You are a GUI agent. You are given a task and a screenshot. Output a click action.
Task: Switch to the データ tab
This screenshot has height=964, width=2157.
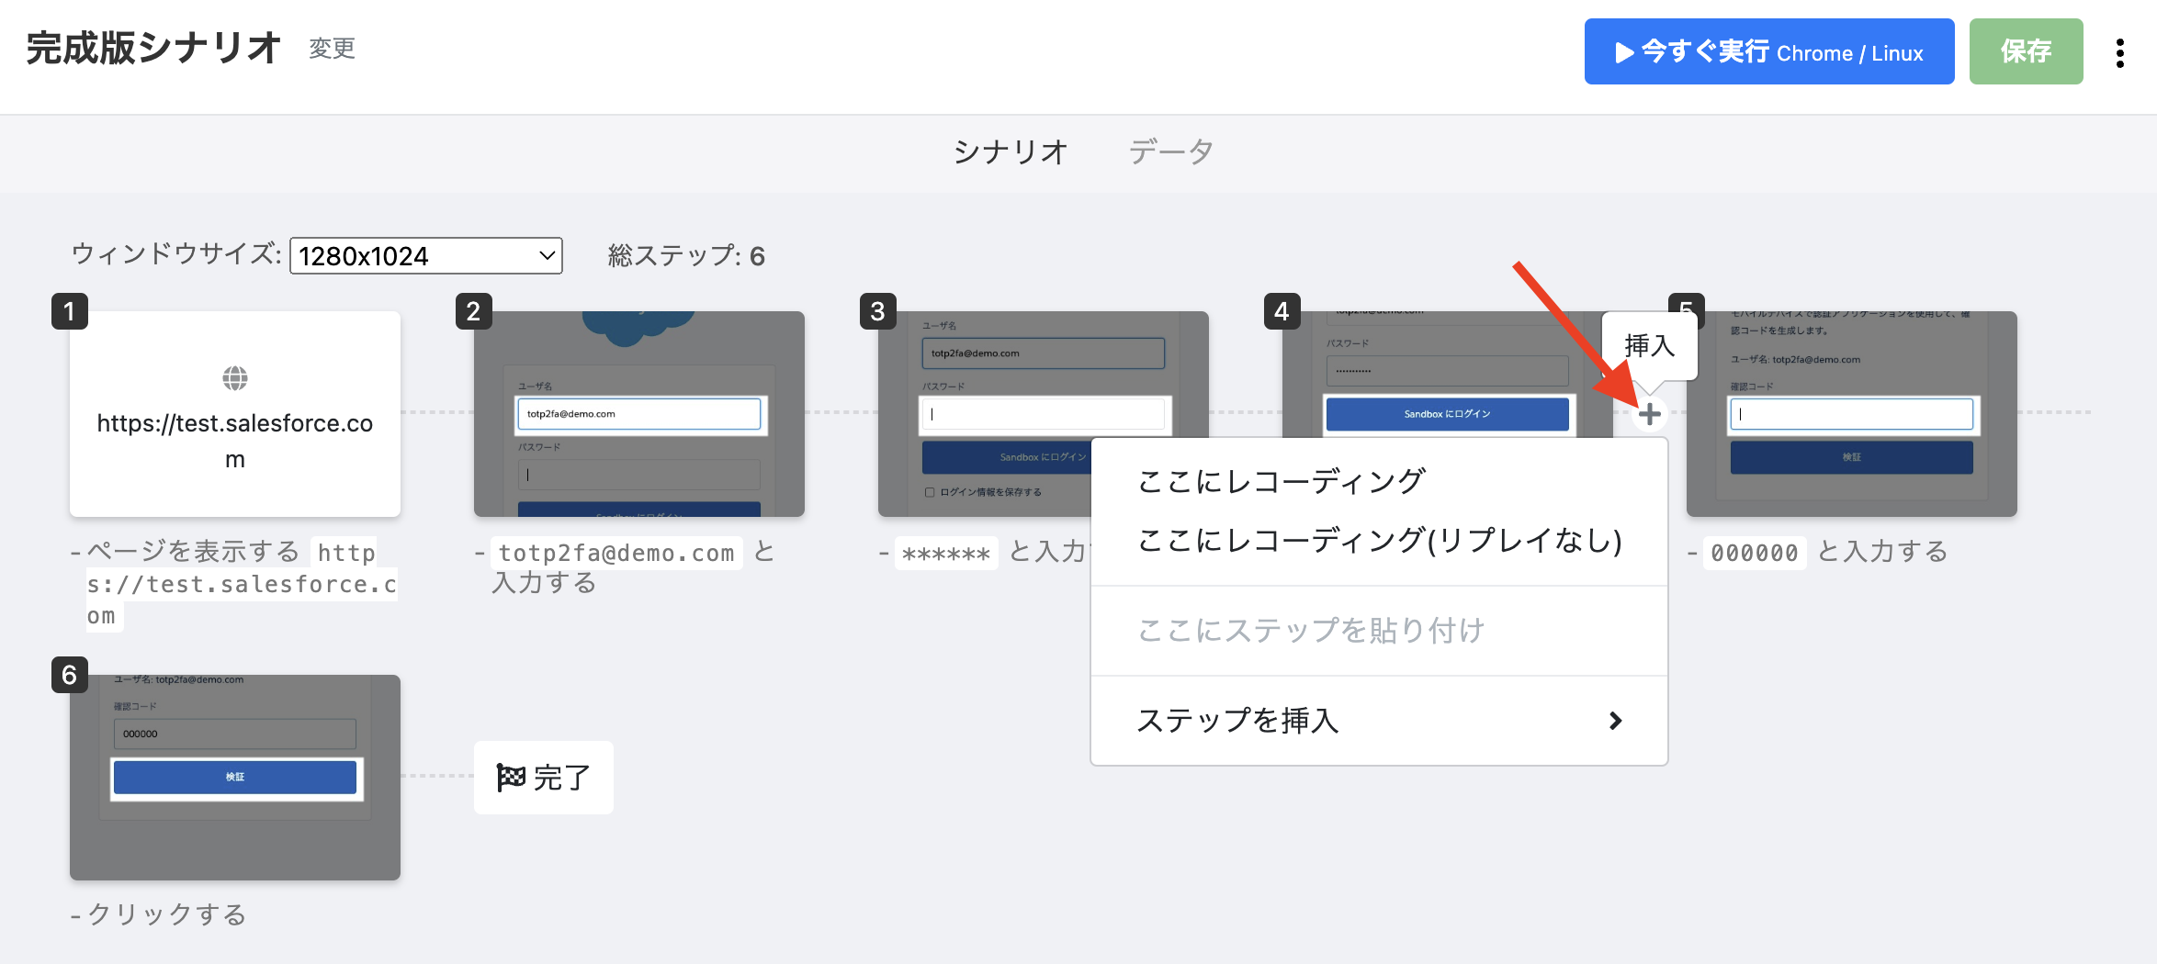point(1170,151)
